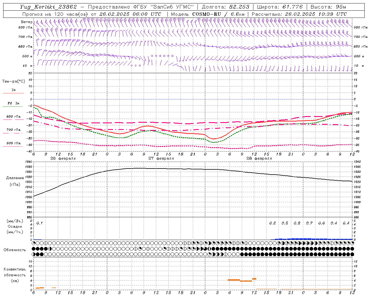The width and height of the screenshot is (369, 295).
Task: Click the Рассчитано: 26.02.2025 10:39 UTC text
Action: pyautogui.click(x=299, y=14)
